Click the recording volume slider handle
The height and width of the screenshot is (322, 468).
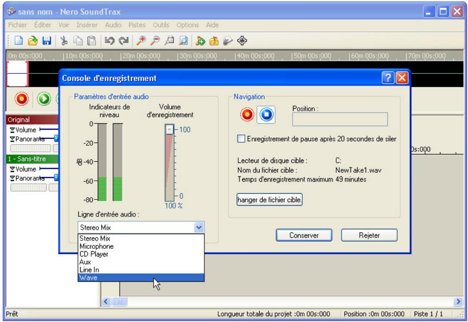[x=169, y=129]
